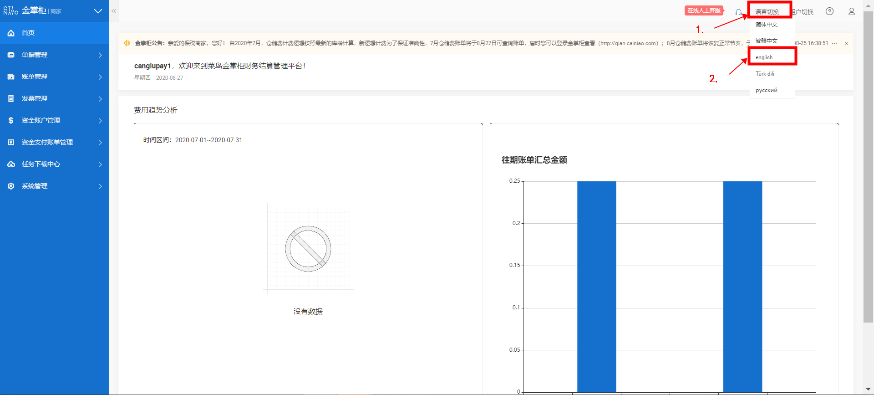The height and width of the screenshot is (395, 874).
Task: Open the user profile icon
Action: pyautogui.click(x=852, y=11)
